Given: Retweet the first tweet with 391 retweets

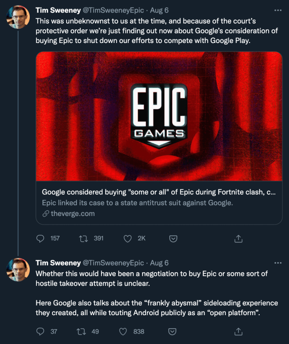Looking at the screenshot, I should (x=83, y=238).
